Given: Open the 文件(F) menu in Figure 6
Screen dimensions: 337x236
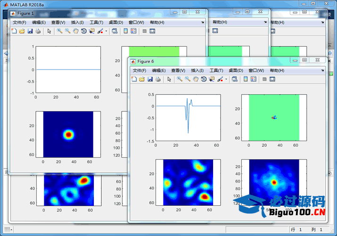Looking at the screenshot, I should (140, 70).
